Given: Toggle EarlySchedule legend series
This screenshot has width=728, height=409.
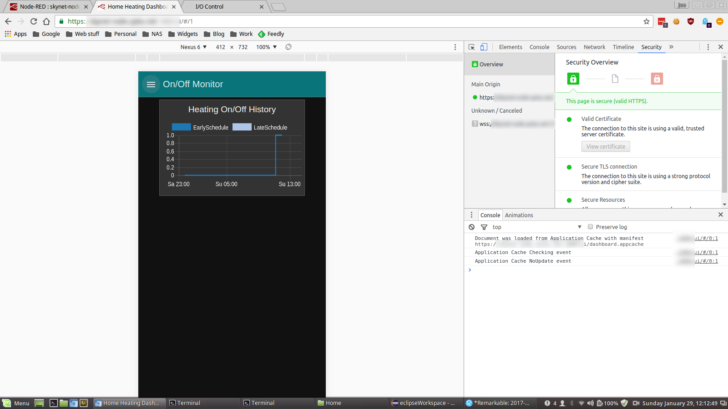Looking at the screenshot, I should (200, 127).
